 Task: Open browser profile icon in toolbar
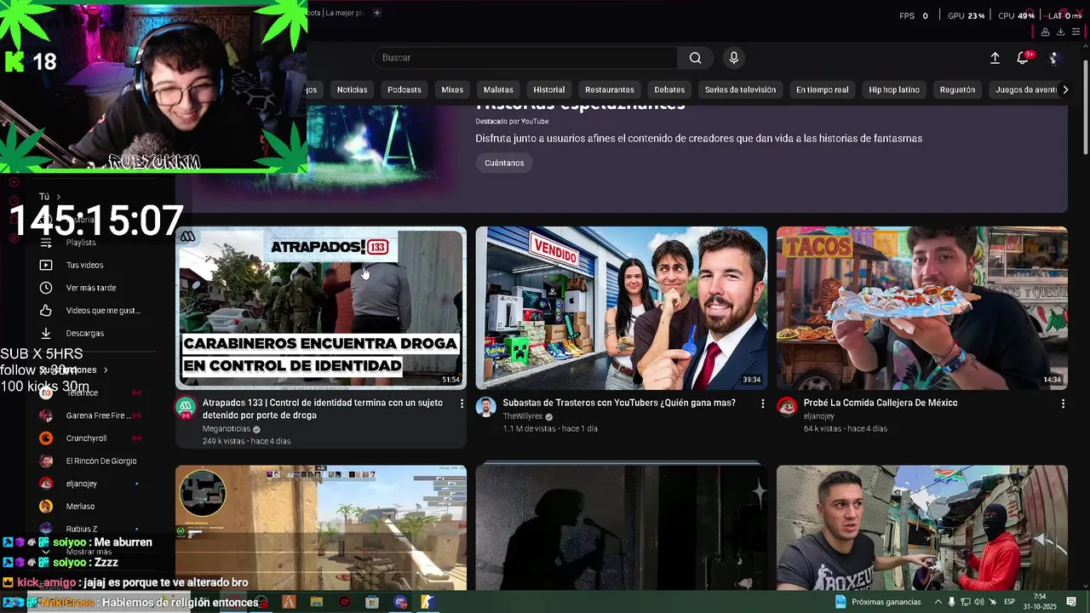pos(1045,32)
